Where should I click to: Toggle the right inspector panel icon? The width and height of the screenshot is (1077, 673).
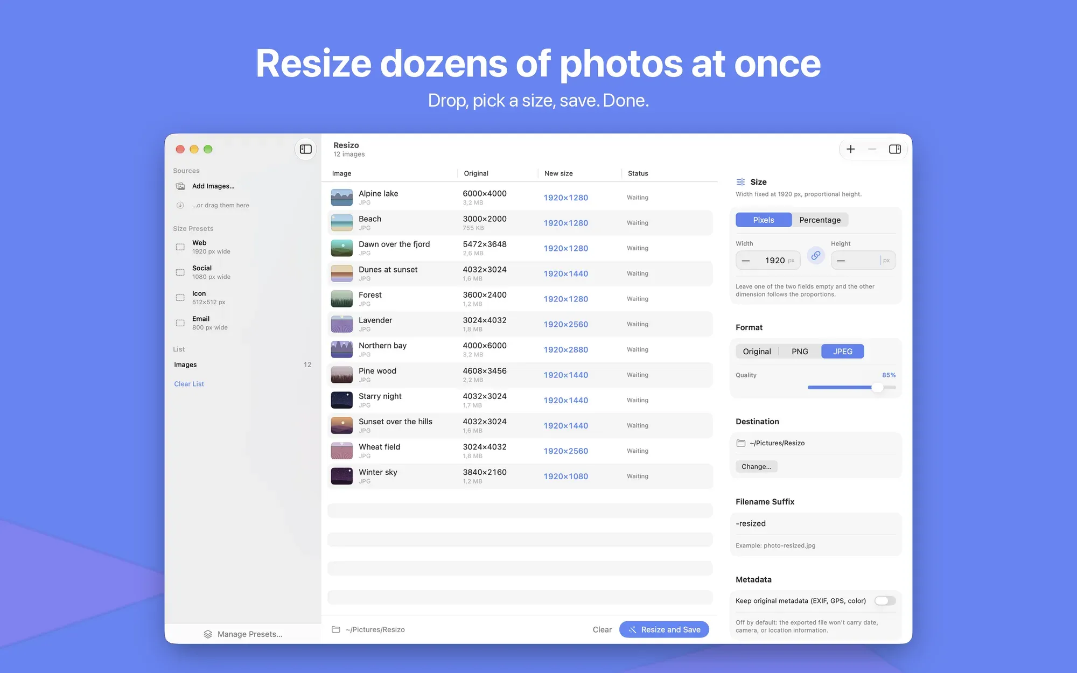coord(895,149)
